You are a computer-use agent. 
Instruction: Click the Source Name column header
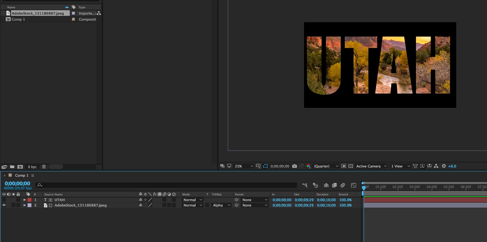[x=53, y=194]
